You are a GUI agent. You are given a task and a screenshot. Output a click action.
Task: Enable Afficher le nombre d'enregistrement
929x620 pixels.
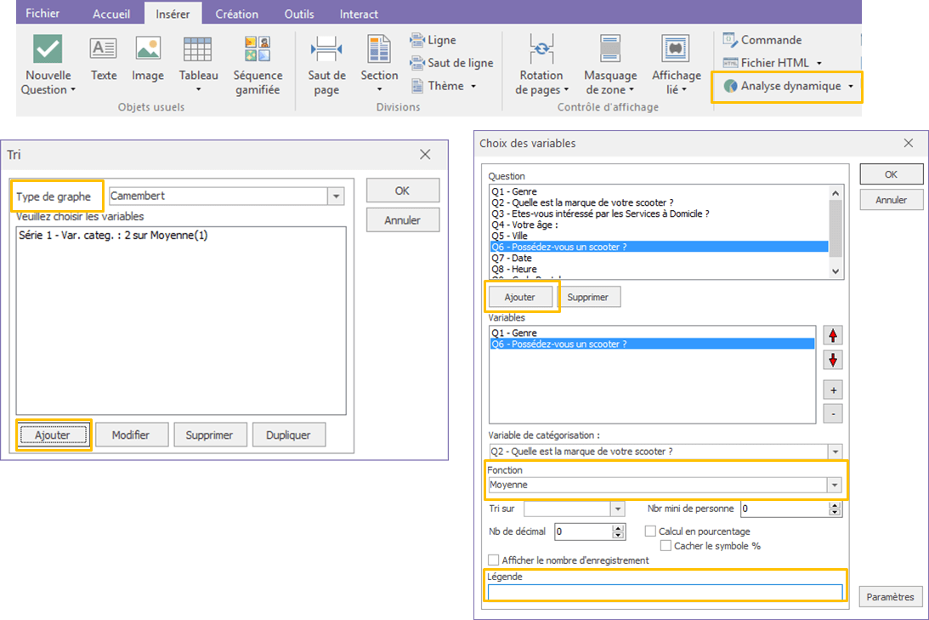pyautogui.click(x=493, y=560)
